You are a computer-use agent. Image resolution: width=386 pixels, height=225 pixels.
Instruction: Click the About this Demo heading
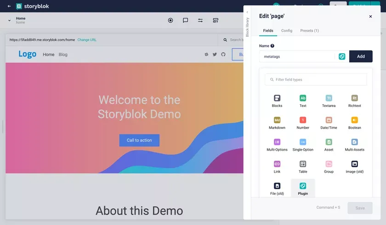click(139, 211)
